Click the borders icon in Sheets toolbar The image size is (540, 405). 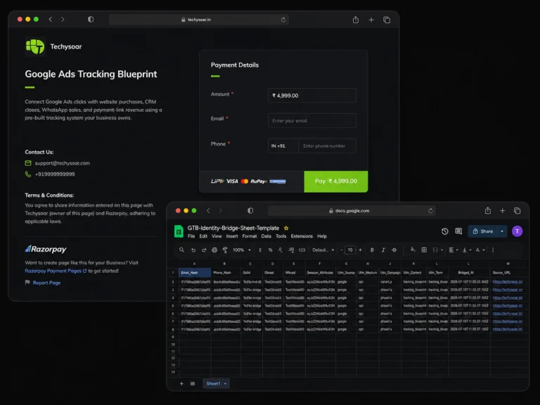[424, 250]
